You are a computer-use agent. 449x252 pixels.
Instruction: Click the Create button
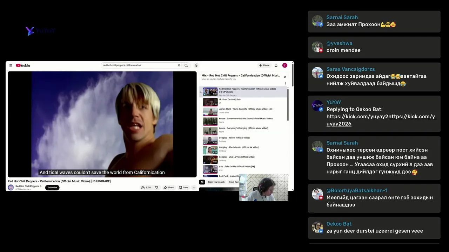[264, 65]
